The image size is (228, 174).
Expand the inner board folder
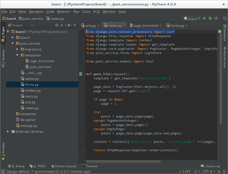13,38
